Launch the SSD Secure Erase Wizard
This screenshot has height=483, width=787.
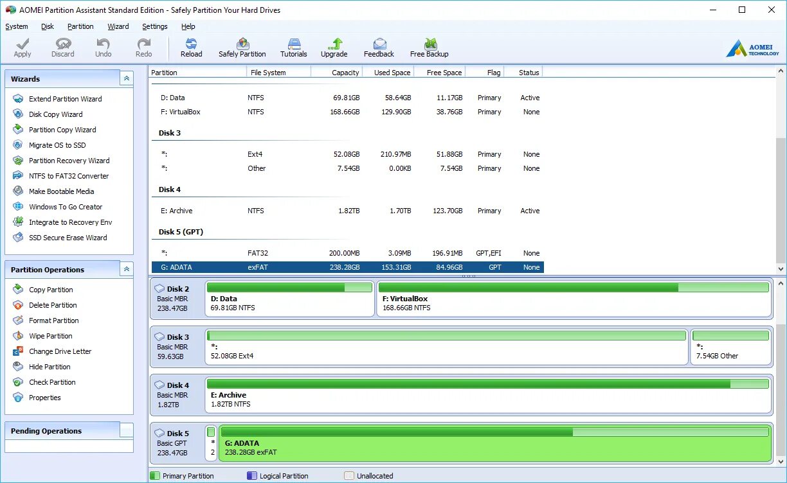click(x=68, y=238)
